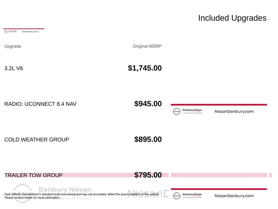Select the TRAILER TOW GROUP upgrade
This screenshot has width=278, height=209.
click(33, 175)
